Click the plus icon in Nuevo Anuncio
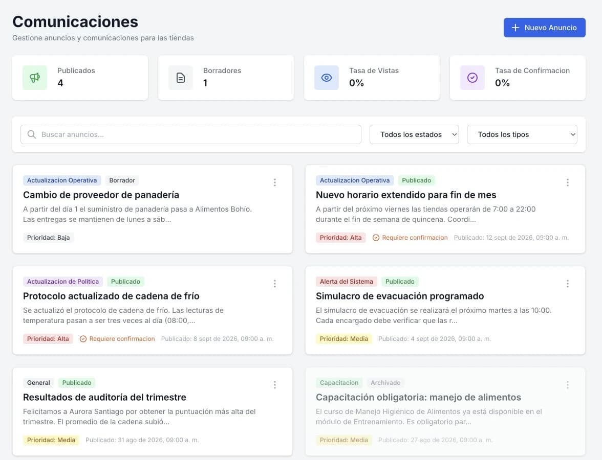The image size is (602, 460). [x=515, y=28]
